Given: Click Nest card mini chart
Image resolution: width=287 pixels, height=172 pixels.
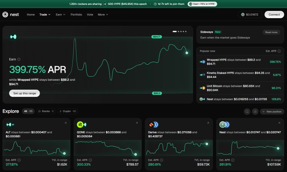Looking at the screenshot, I should (250, 148).
